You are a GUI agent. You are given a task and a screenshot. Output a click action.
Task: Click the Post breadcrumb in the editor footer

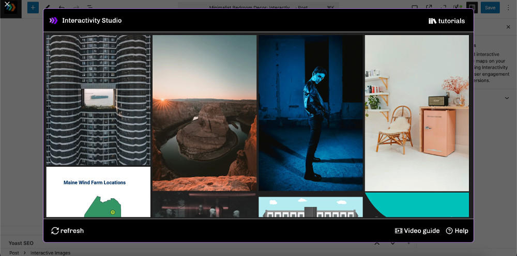coord(14,253)
